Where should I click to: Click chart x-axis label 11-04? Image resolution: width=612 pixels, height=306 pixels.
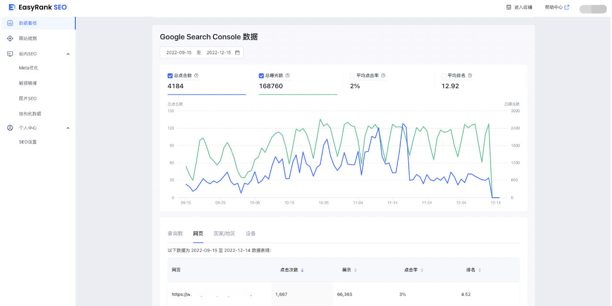(358, 203)
